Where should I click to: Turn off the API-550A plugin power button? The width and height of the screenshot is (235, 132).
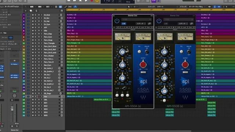click(x=117, y=21)
